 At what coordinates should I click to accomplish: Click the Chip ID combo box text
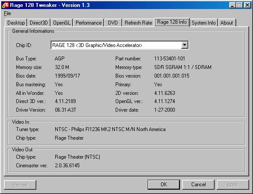pos(97,45)
